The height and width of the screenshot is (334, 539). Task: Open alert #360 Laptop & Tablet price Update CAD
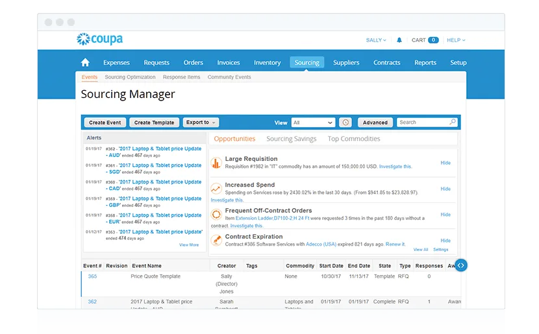pos(153,185)
